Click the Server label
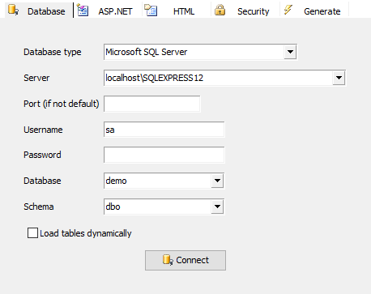Screen dimensions: 371x294 click(x=36, y=78)
